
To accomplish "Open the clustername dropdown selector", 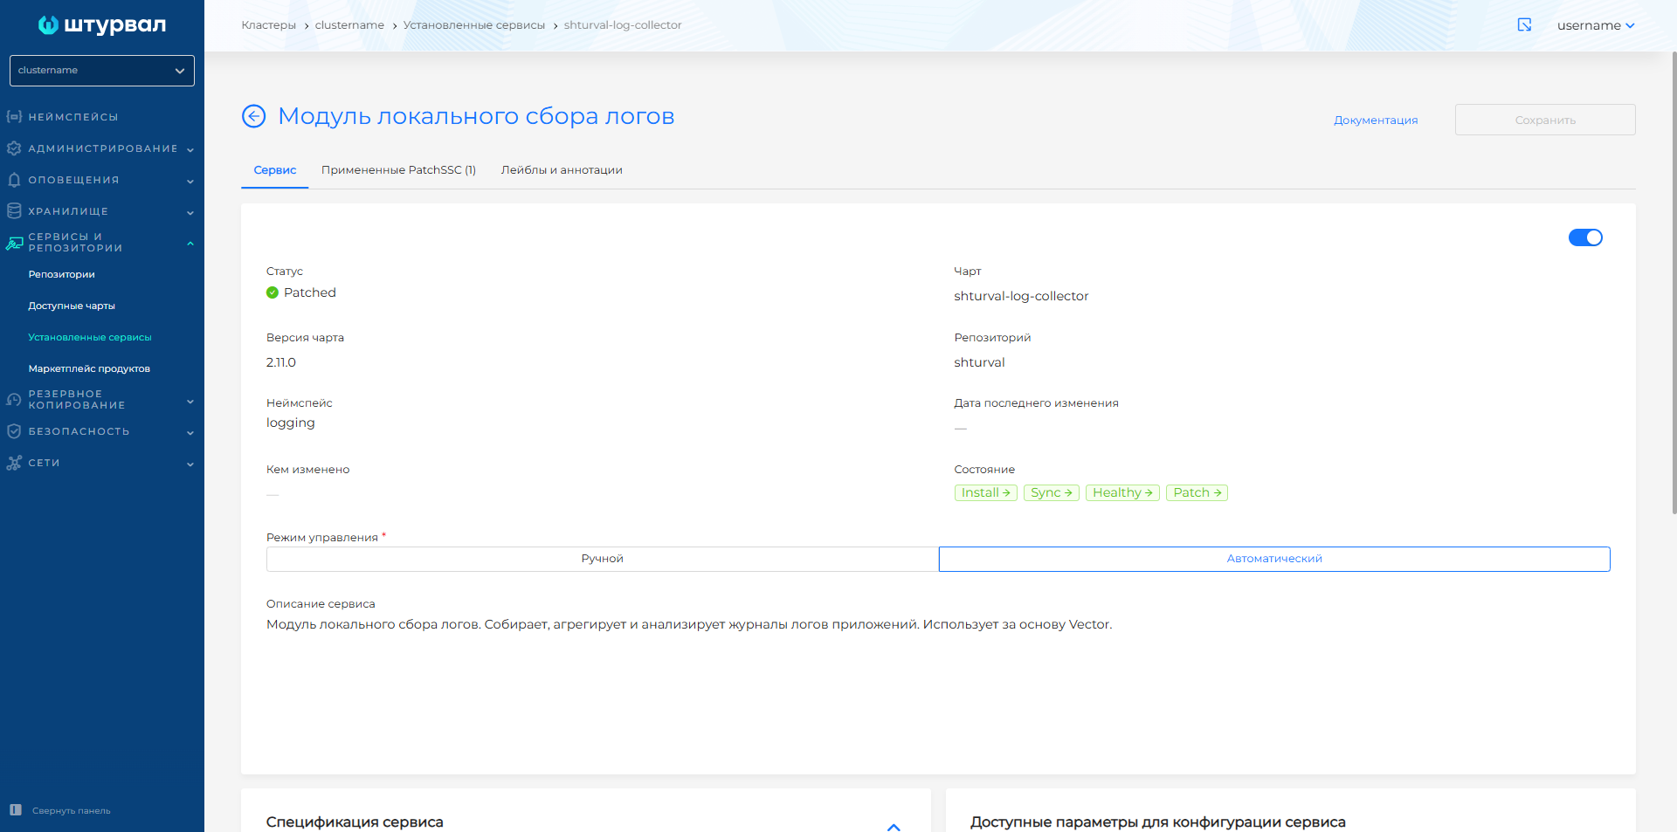I will pyautogui.click(x=101, y=71).
